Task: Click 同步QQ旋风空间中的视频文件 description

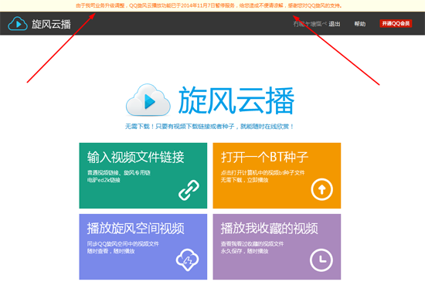Action: pyautogui.click(x=123, y=244)
